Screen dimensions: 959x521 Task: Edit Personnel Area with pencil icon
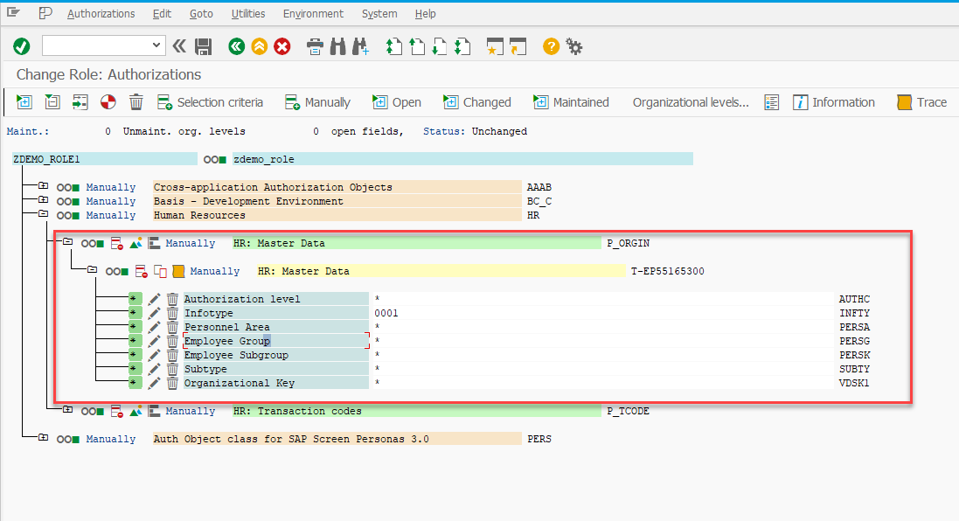coord(154,327)
